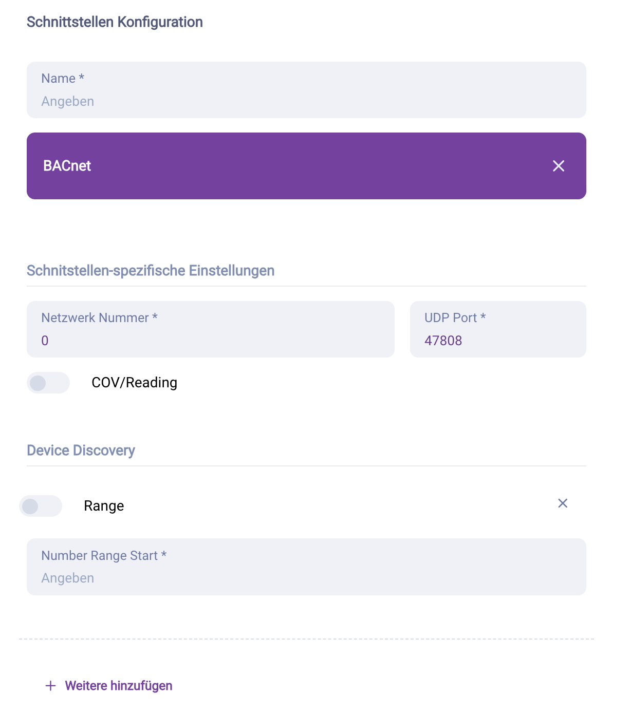The image size is (630, 713).
Task: Click the 'Name *' label text
Action: click(63, 79)
